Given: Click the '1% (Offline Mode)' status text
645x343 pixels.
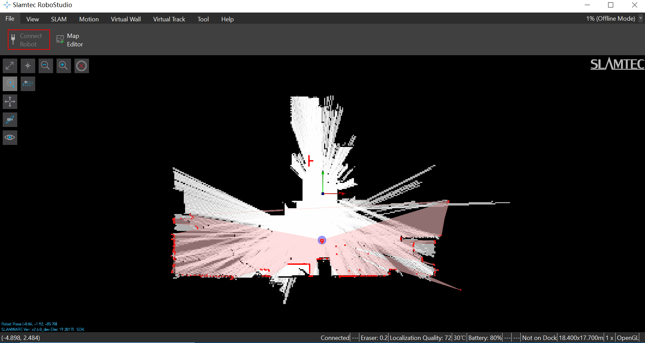Looking at the screenshot, I should (x=610, y=19).
